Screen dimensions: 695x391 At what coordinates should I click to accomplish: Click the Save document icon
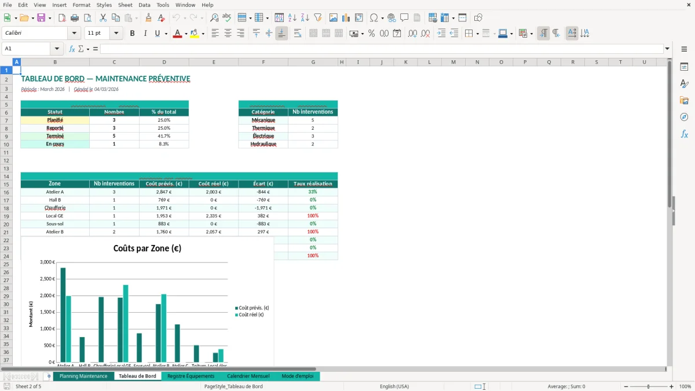point(41,18)
